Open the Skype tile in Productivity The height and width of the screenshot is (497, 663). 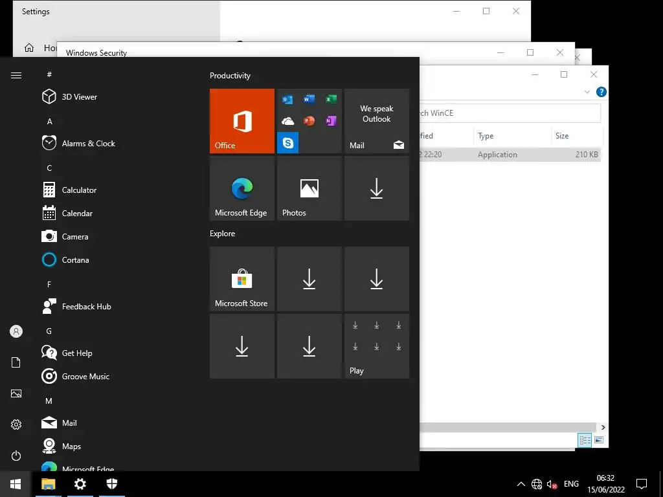288,143
